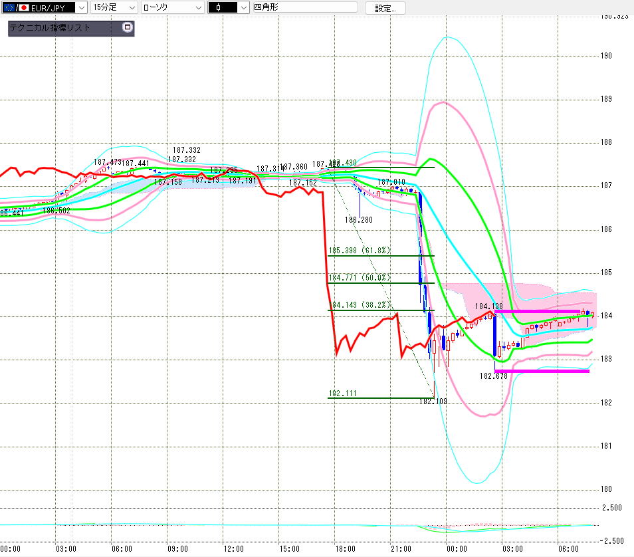
Task: Click the 184.771 (50.0%) Fibonacci level label
Action: [359, 277]
